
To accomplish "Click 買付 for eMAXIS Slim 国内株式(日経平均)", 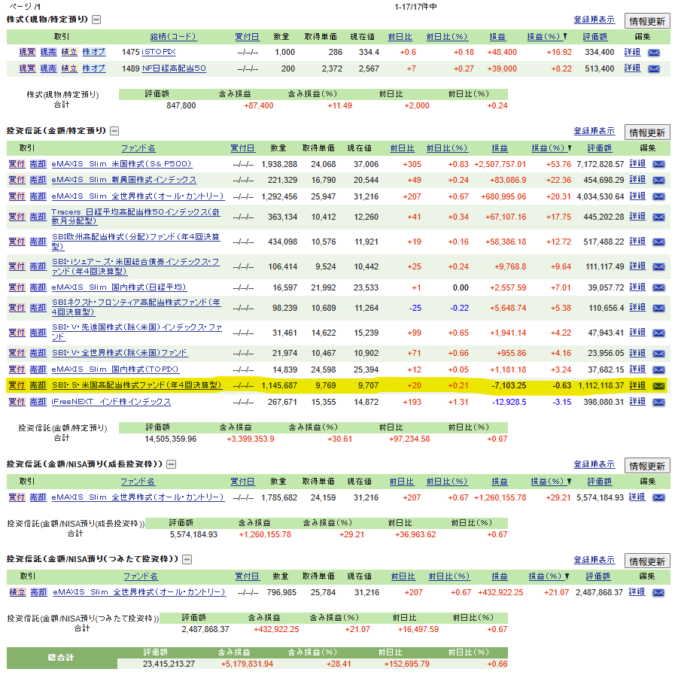I will pos(17,287).
